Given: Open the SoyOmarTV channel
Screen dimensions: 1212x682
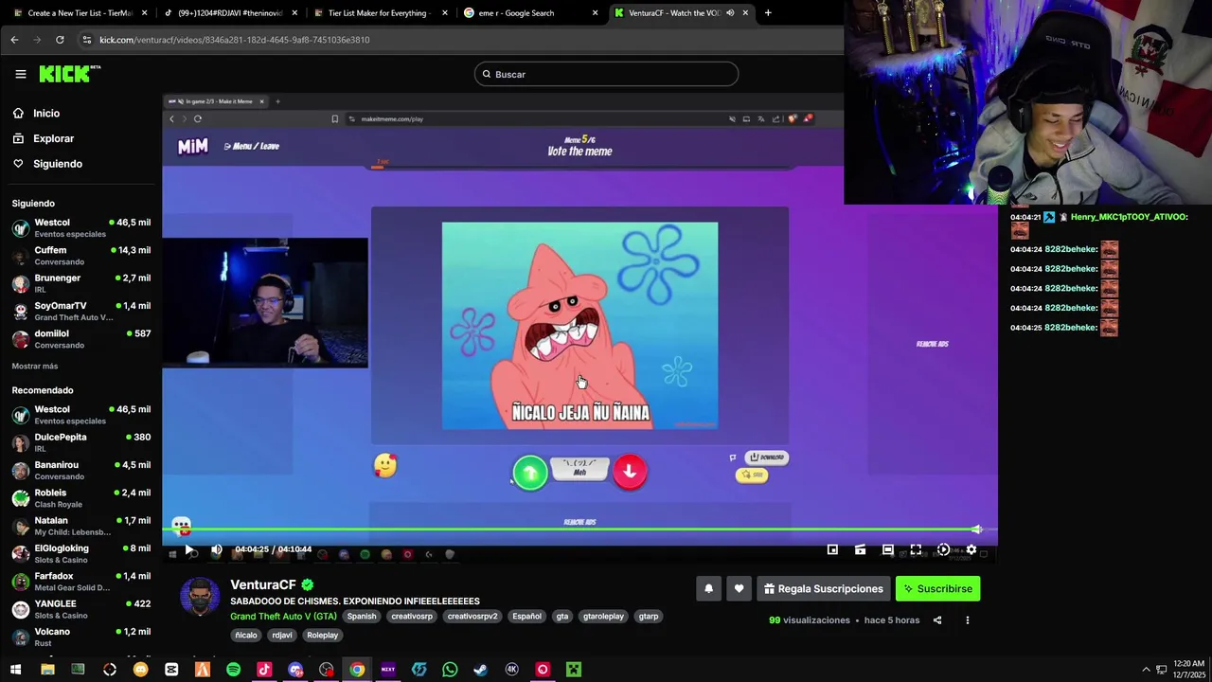Looking at the screenshot, I should 80,311.
